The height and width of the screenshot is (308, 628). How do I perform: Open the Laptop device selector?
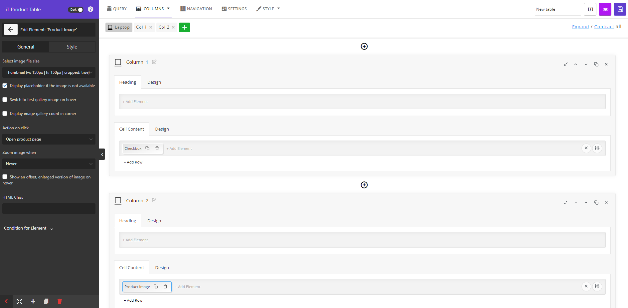(119, 27)
